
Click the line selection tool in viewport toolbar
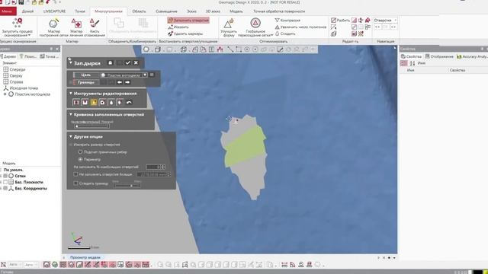click(230, 49)
